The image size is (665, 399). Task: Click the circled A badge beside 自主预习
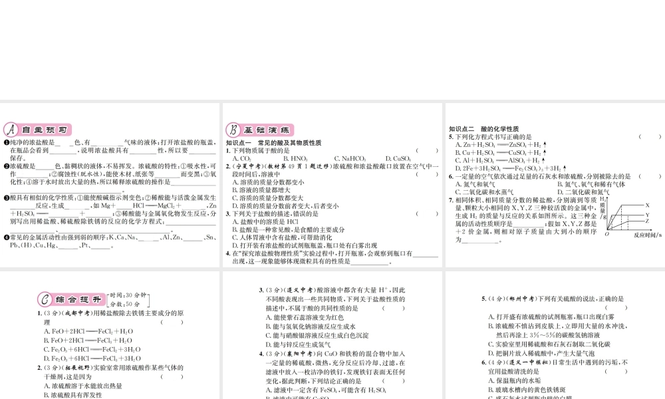click(11, 130)
